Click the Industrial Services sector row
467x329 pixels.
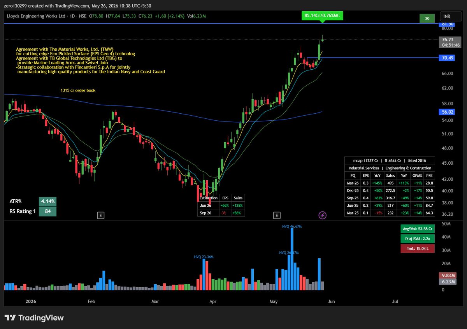tap(390, 168)
